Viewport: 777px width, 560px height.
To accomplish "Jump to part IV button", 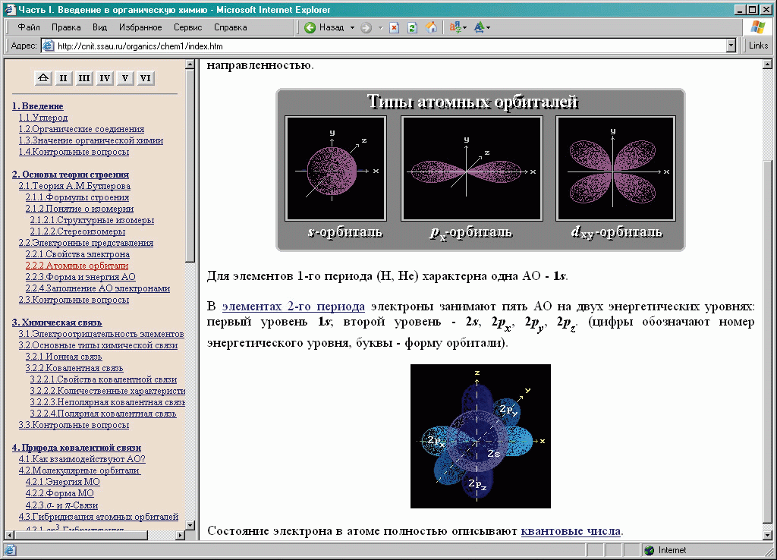I will coord(105,78).
